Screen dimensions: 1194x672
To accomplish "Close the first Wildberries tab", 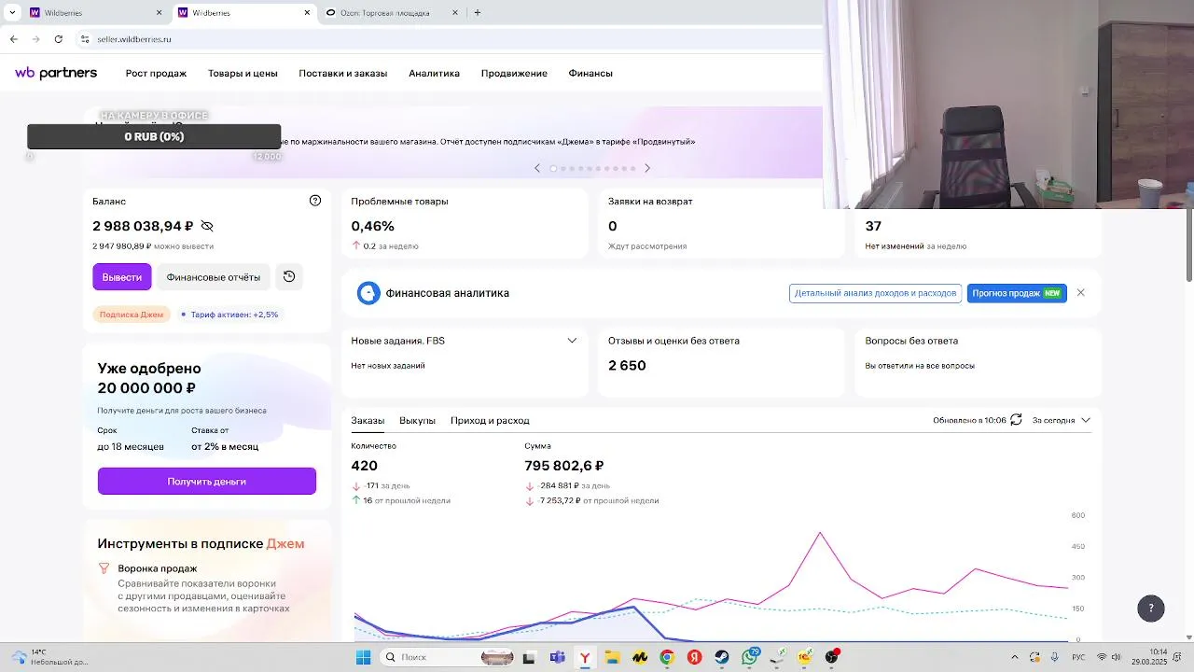I will coord(159,13).
